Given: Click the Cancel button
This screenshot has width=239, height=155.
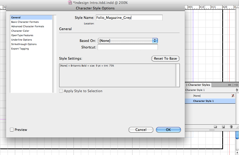Looking at the screenshot, I should [x=141, y=130].
